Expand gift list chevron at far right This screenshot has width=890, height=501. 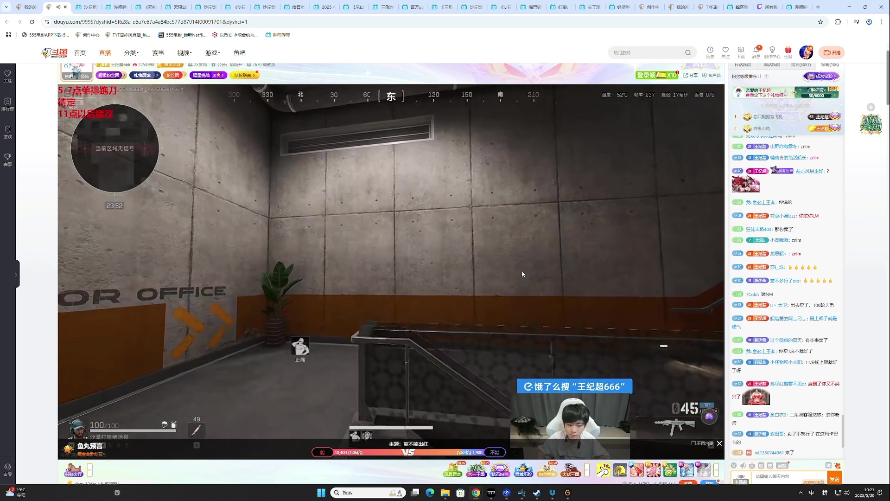click(716, 470)
